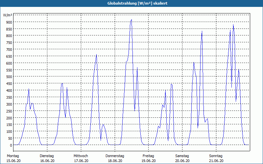The height and width of the screenshot is (164, 263).
Task: Click the 100 y-axis value
Action: pos(9,132)
